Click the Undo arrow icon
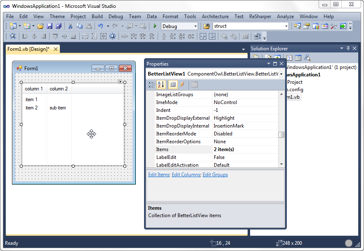364x251 pixels. (100, 26)
